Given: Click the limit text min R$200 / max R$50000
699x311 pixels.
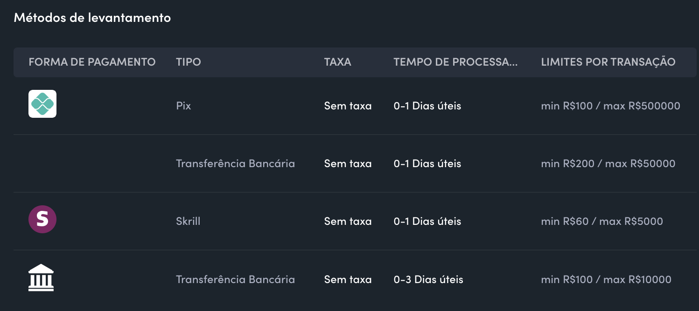Looking at the screenshot, I should click(608, 163).
